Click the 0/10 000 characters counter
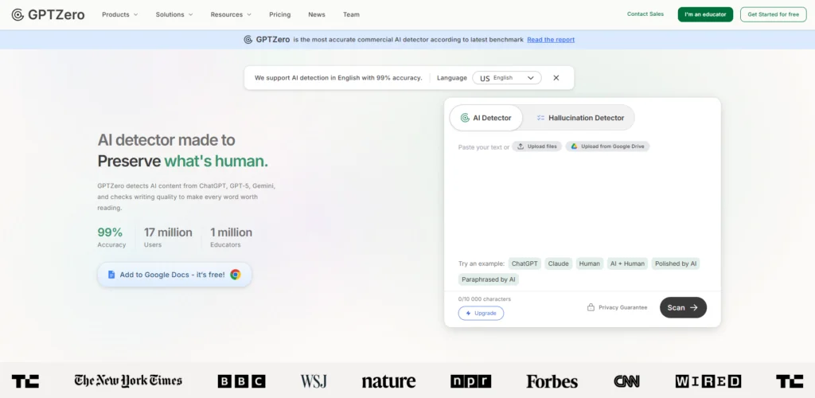Image resolution: width=815 pixels, height=398 pixels. 485,298
